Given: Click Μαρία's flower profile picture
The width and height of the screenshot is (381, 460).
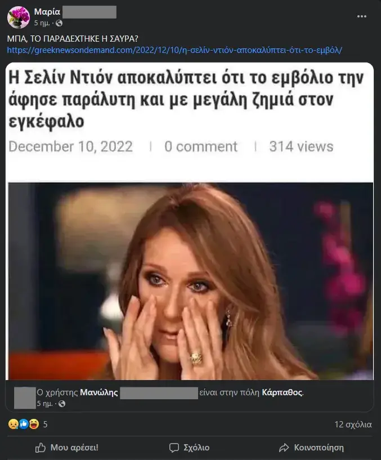Looking at the screenshot, I should coord(19,17).
